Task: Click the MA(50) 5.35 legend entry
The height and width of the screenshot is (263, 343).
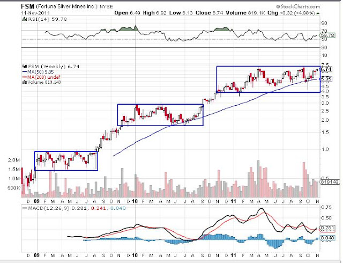Action: click(x=41, y=72)
